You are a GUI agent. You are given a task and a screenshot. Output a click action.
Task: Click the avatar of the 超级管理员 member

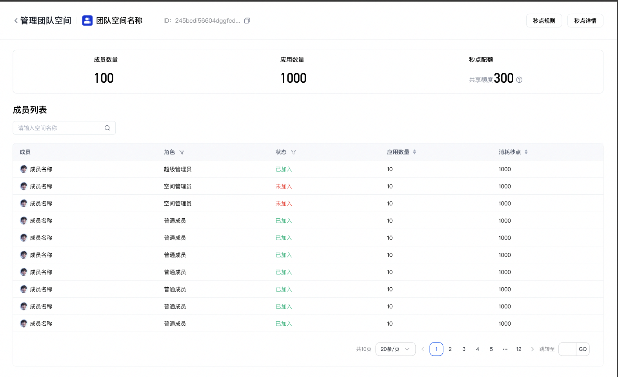tap(24, 169)
